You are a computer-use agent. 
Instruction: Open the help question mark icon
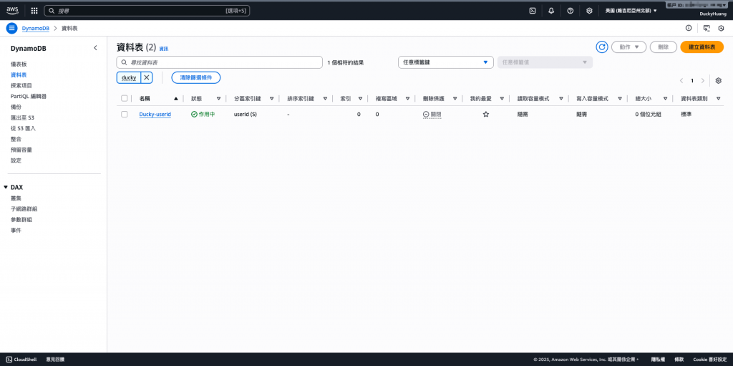coord(571,11)
